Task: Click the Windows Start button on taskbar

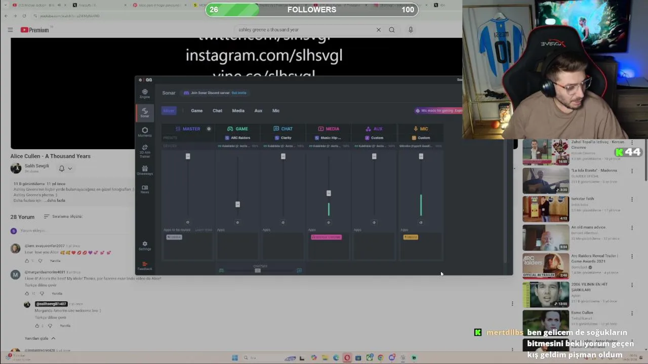Action: 234,358
